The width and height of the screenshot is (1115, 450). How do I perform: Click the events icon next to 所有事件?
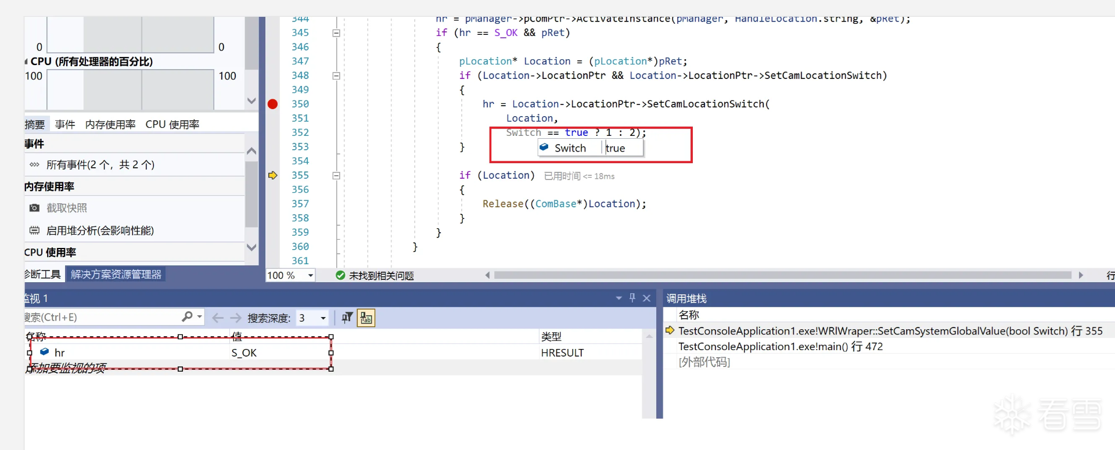(35, 165)
